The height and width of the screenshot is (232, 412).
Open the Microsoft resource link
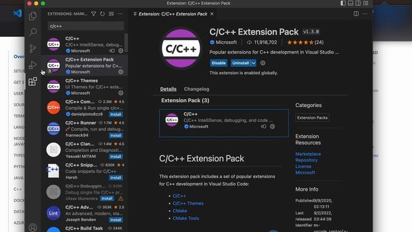pos(305,173)
